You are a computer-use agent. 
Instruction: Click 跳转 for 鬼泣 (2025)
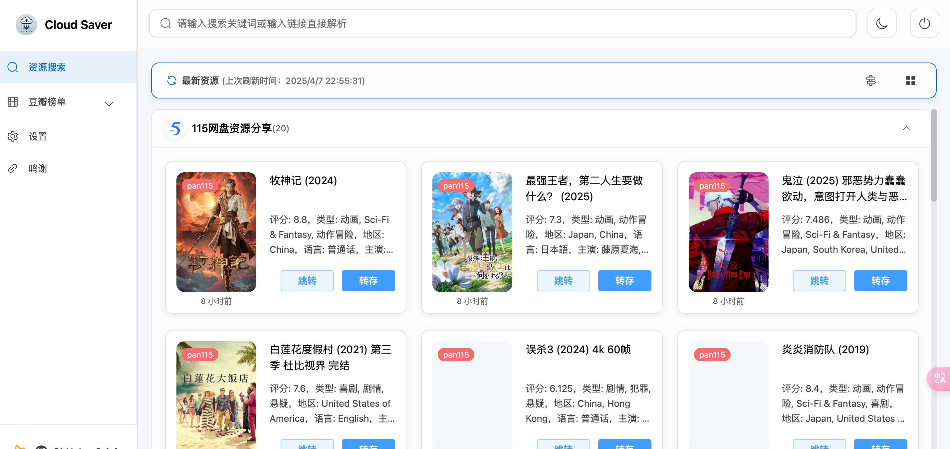pos(819,281)
